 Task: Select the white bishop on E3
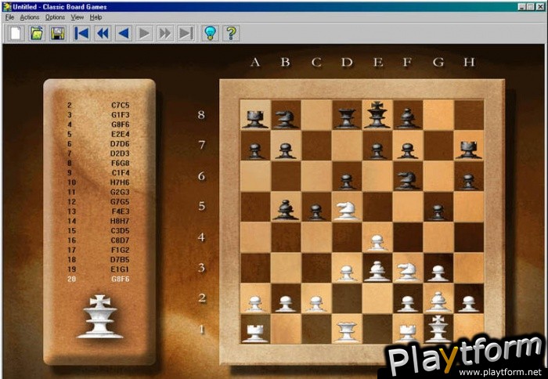pyautogui.click(x=377, y=271)
